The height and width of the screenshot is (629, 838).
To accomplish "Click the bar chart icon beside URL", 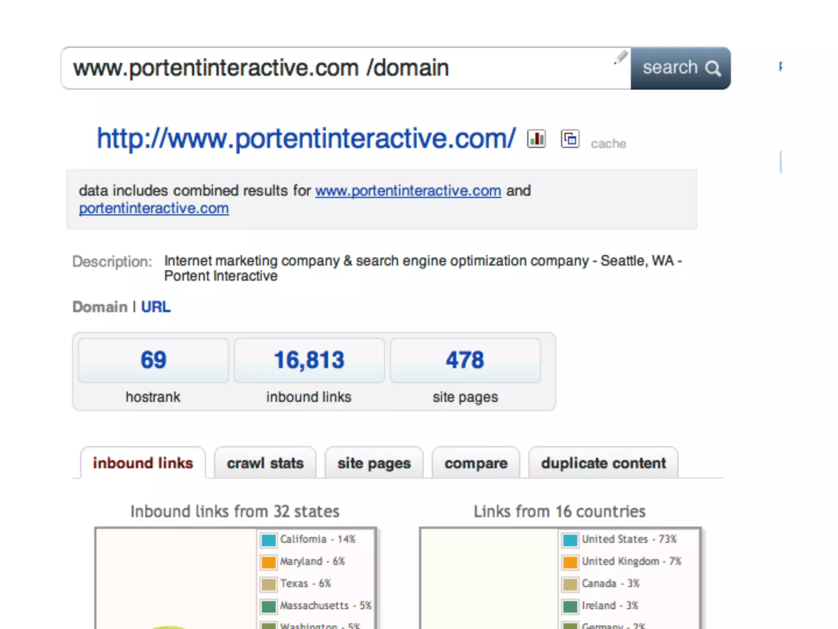I will click(x=536, y=139).
